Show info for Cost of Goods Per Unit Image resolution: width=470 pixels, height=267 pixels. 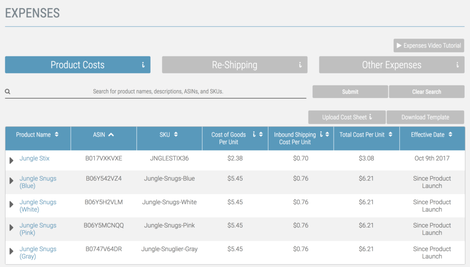(x=254, y=134)
